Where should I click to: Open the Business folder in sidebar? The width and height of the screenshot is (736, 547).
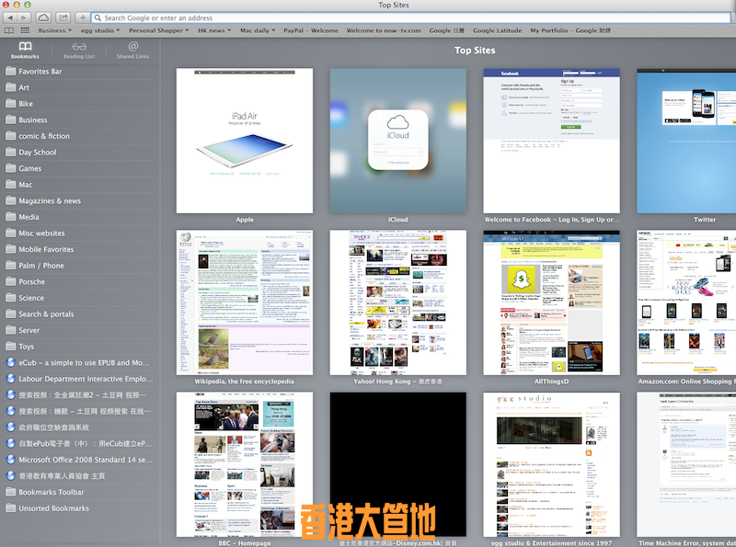click(80, 120)
